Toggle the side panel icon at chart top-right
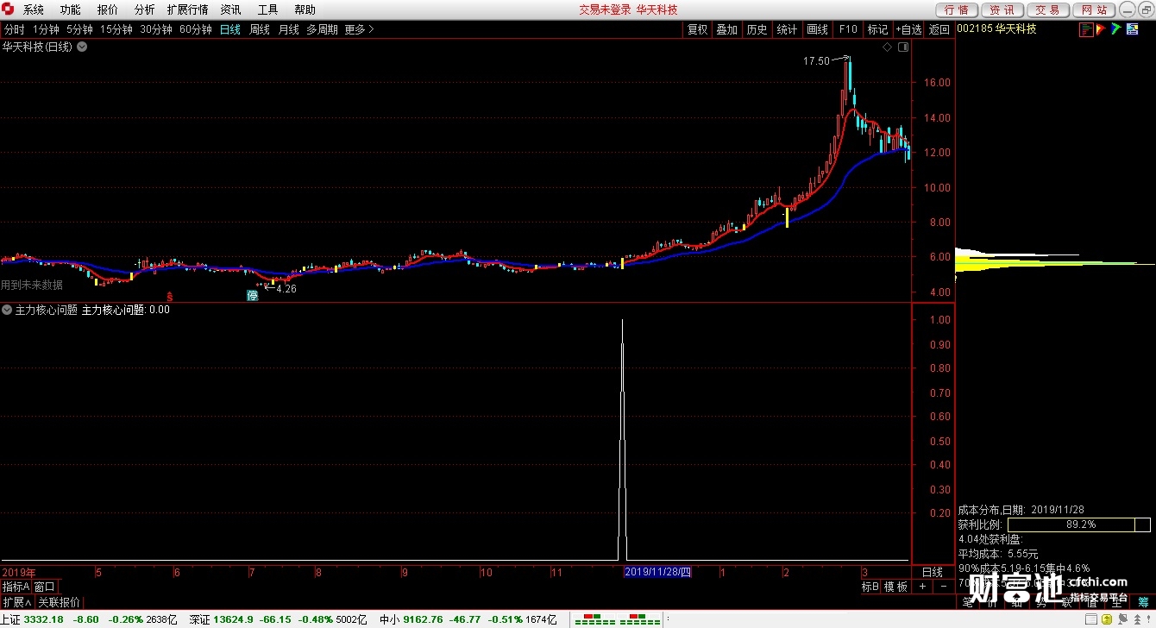The height and width of the screenshot is (628, 1156). (903, 47)
